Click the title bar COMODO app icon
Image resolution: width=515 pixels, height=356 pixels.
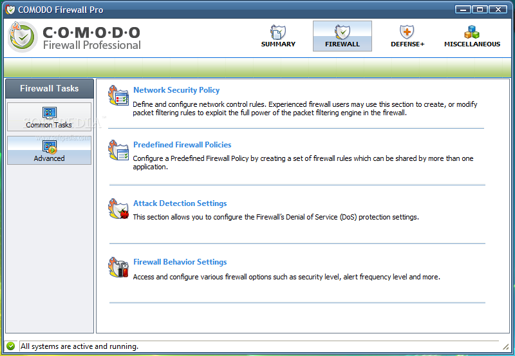pos(10,10)
